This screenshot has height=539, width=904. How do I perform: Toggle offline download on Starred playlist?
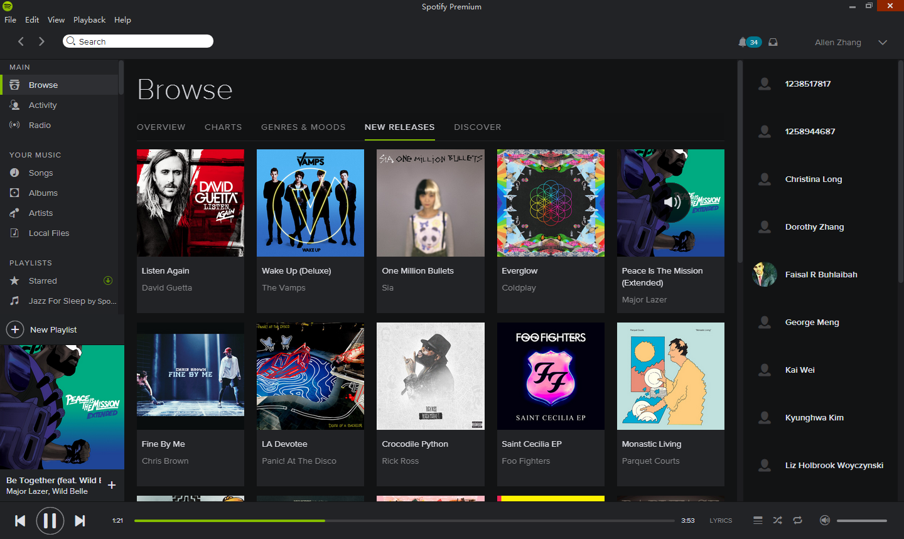[108, 280]
